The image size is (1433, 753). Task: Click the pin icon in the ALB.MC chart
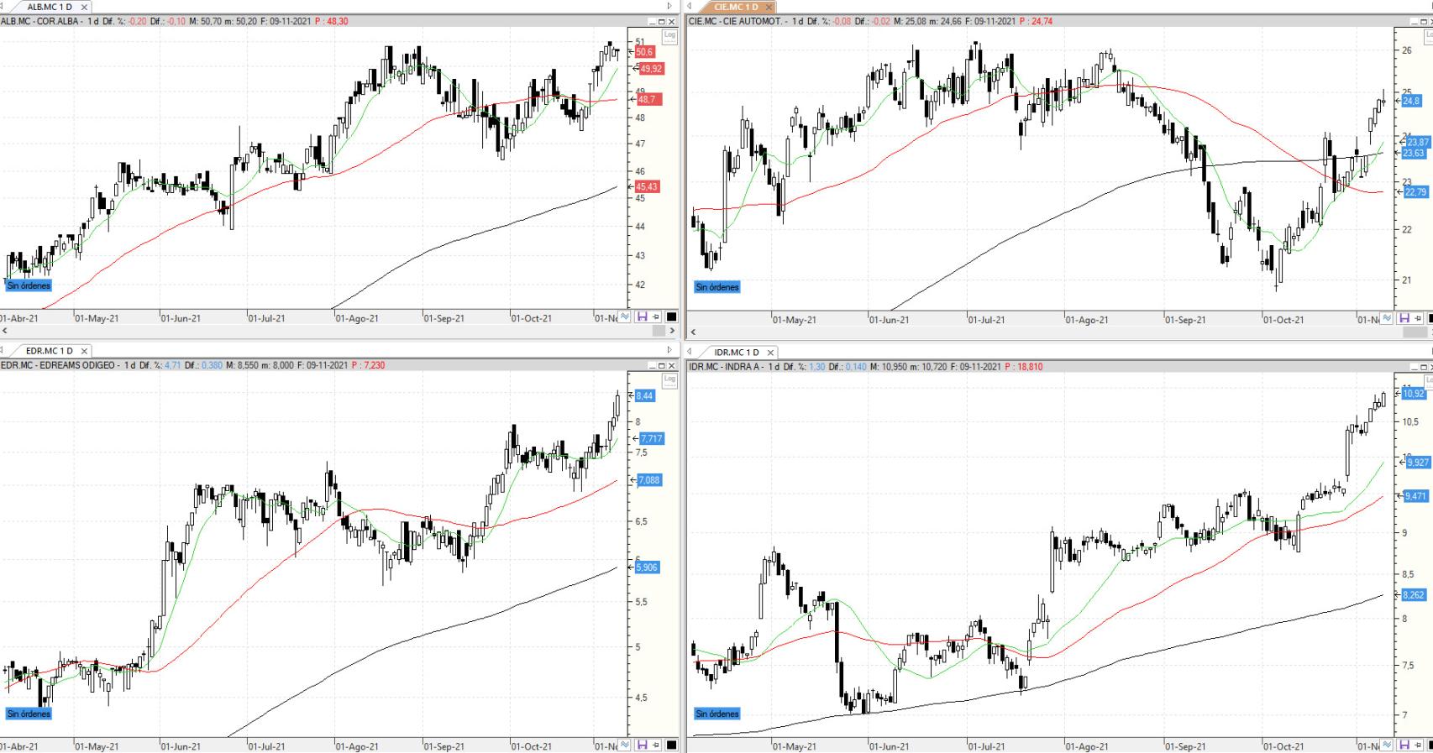656,317
